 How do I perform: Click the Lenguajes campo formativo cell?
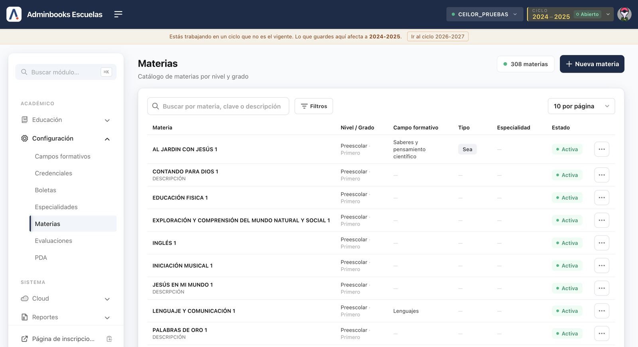pos(406,311)
